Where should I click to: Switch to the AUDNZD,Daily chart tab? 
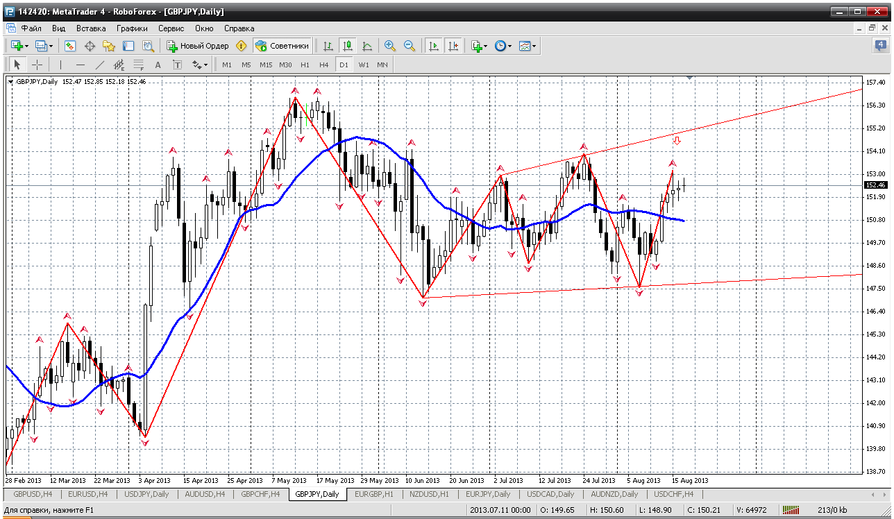[x=614, y=494]
